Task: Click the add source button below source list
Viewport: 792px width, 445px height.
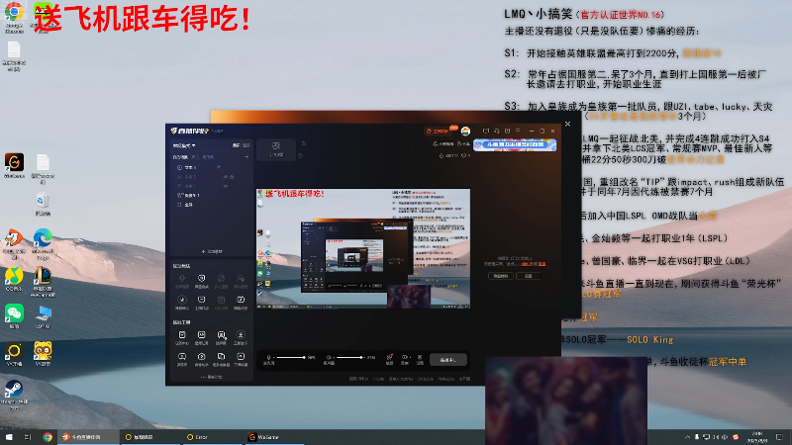Action: click(212, 251)
